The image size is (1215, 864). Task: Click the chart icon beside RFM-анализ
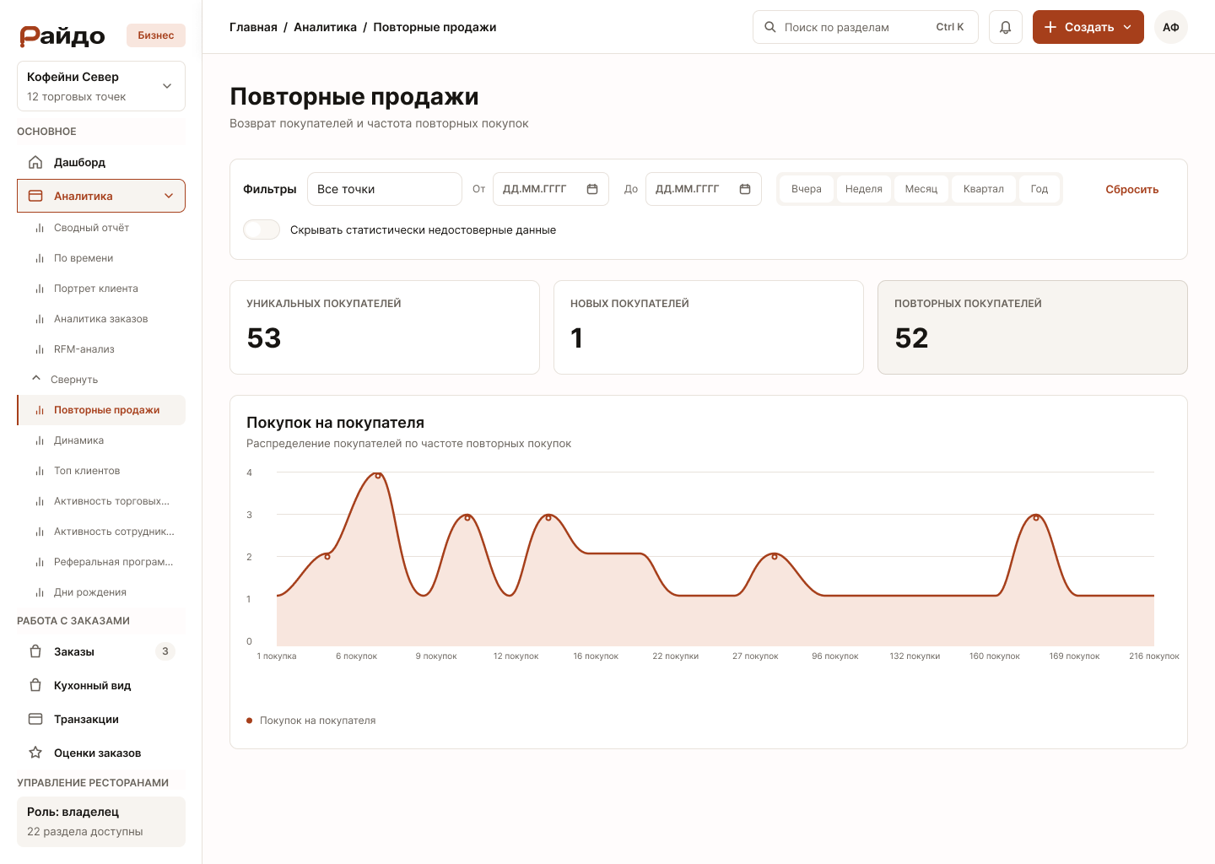click(x=40, y=349)
